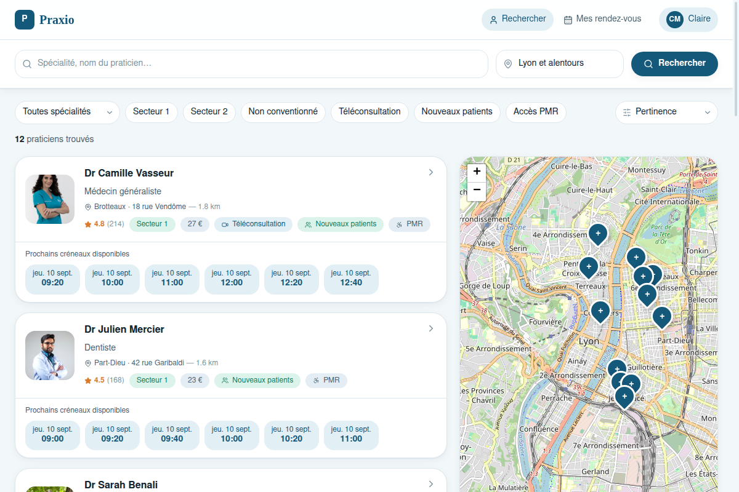
Task: Open Dr Julien Mercier name link
Action: [124, 330]
